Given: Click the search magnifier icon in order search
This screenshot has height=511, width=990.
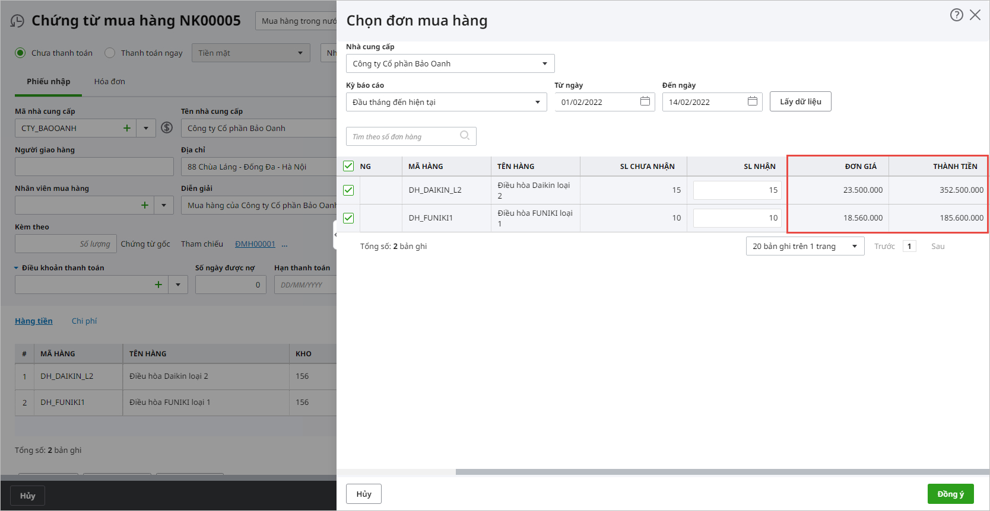Looking at the screenshot, I should point(465,136).
